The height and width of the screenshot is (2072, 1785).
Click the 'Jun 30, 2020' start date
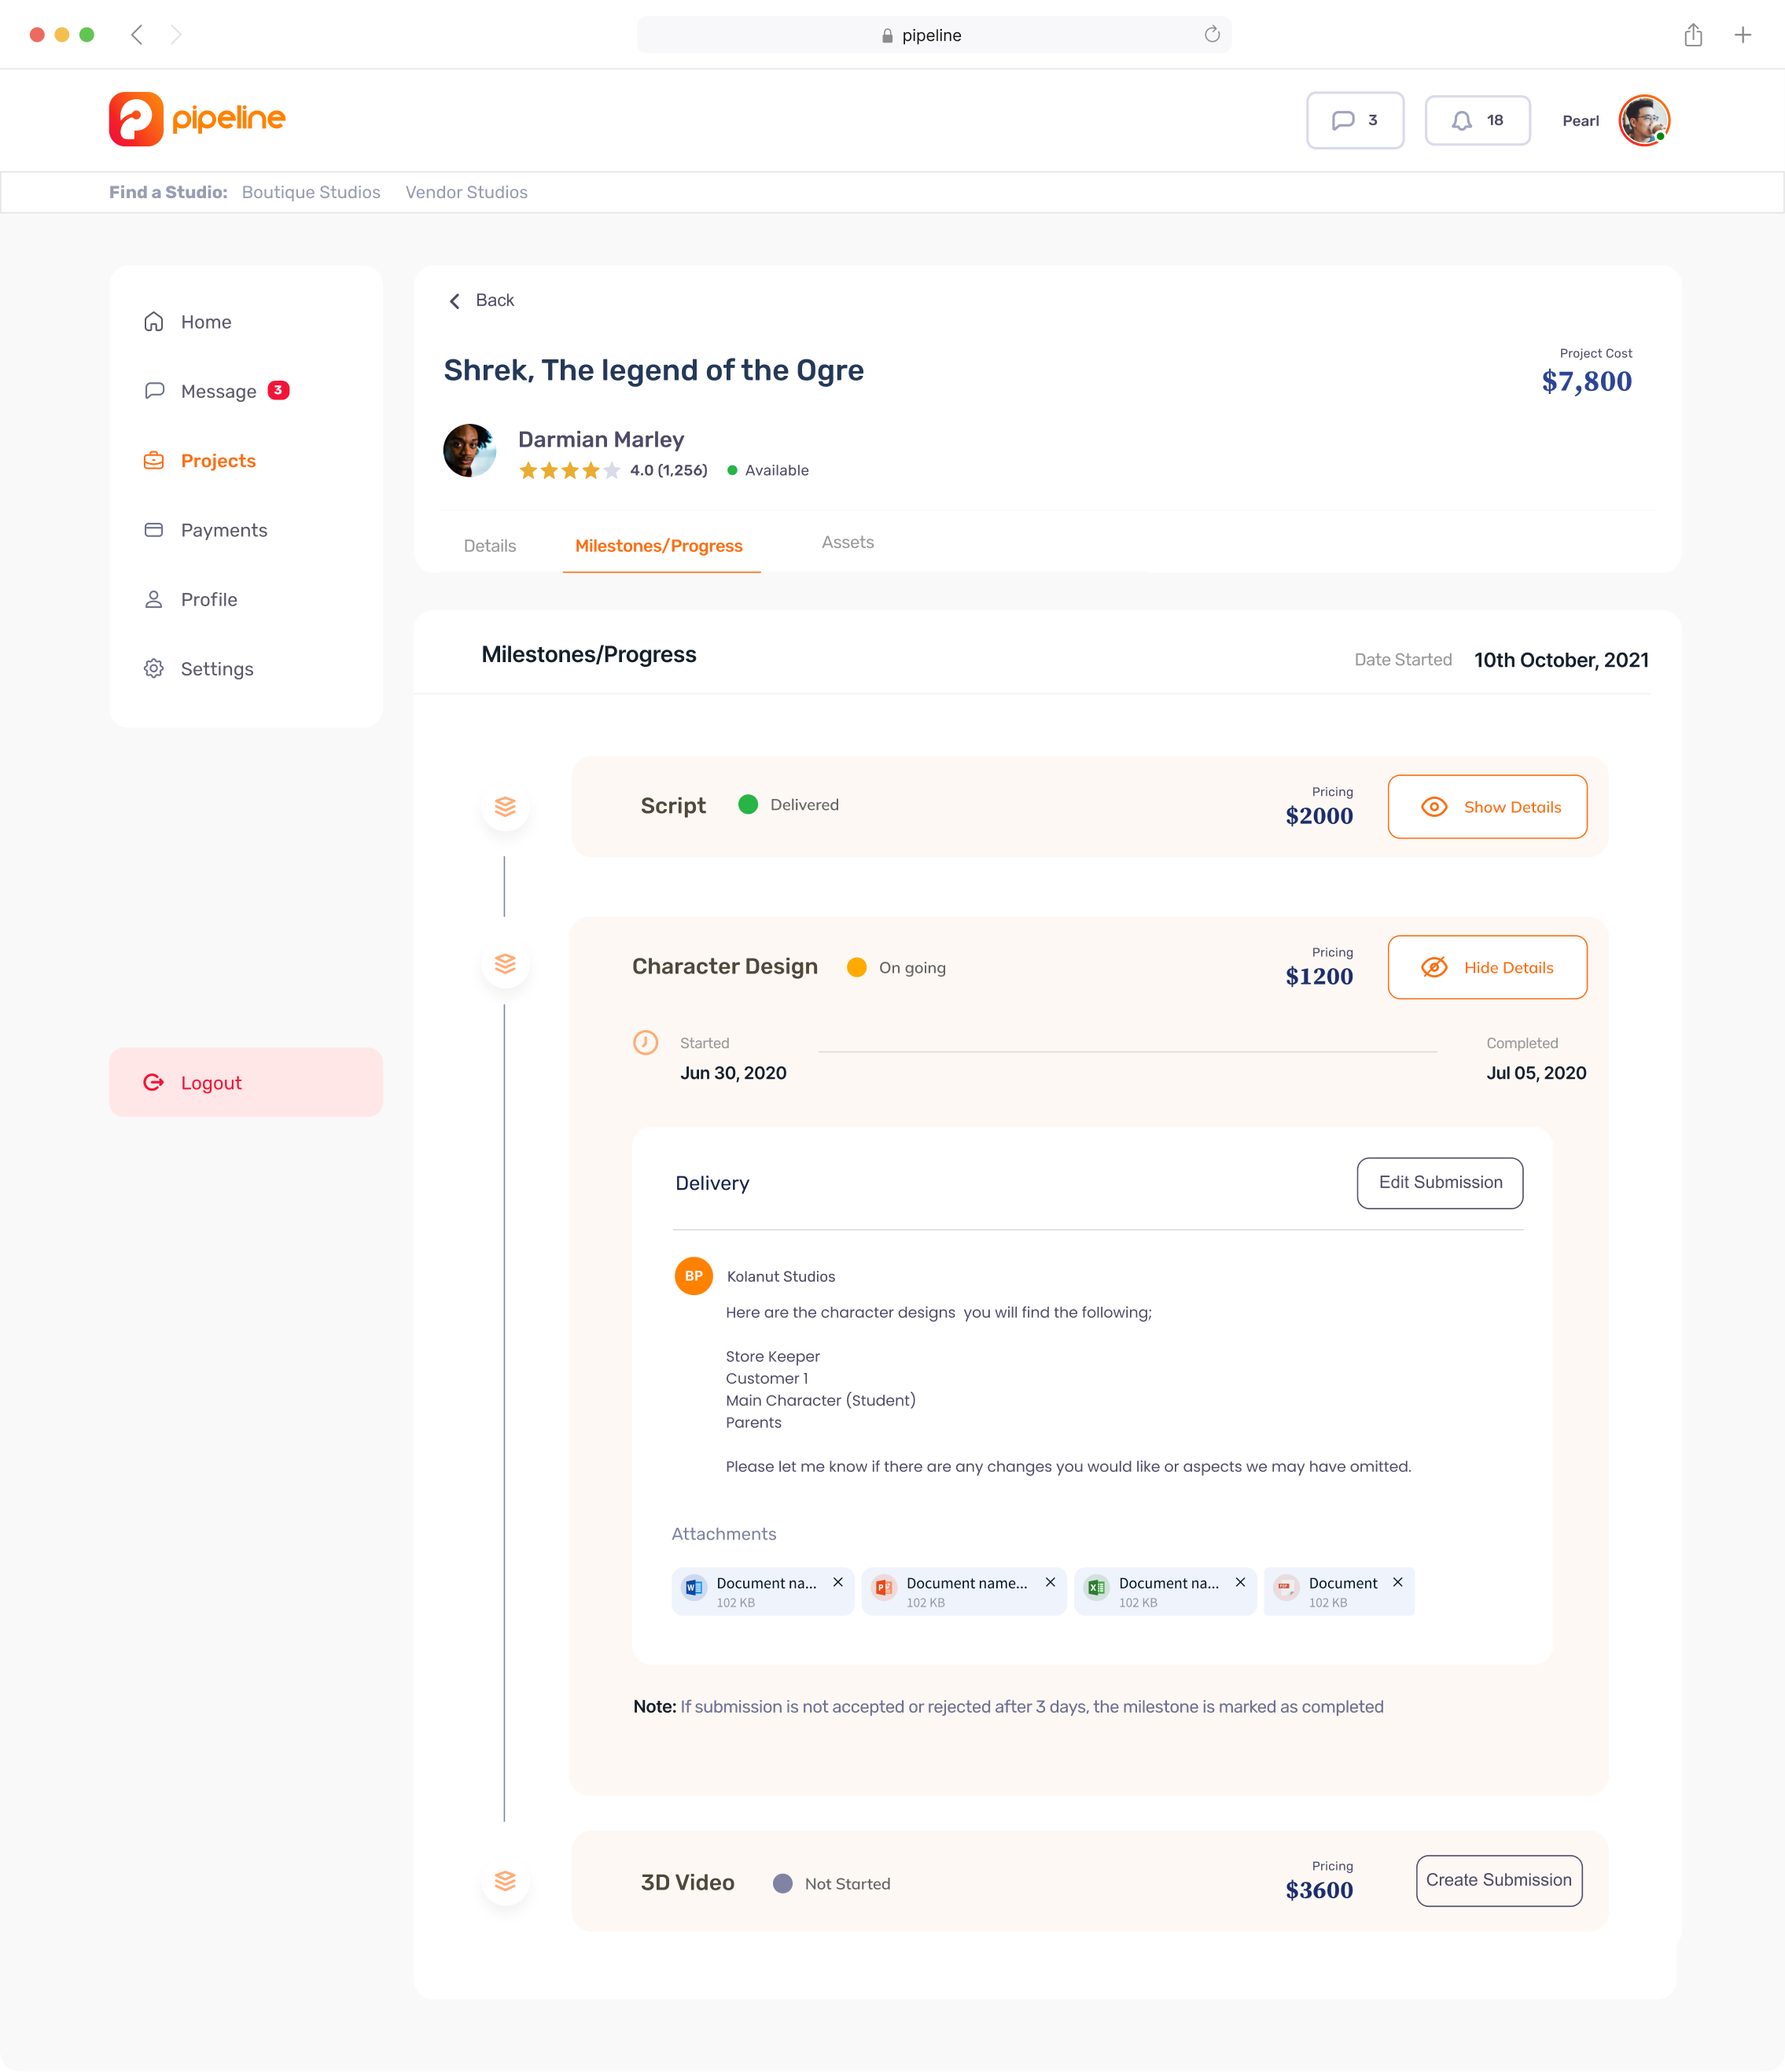coord(733,1073)
